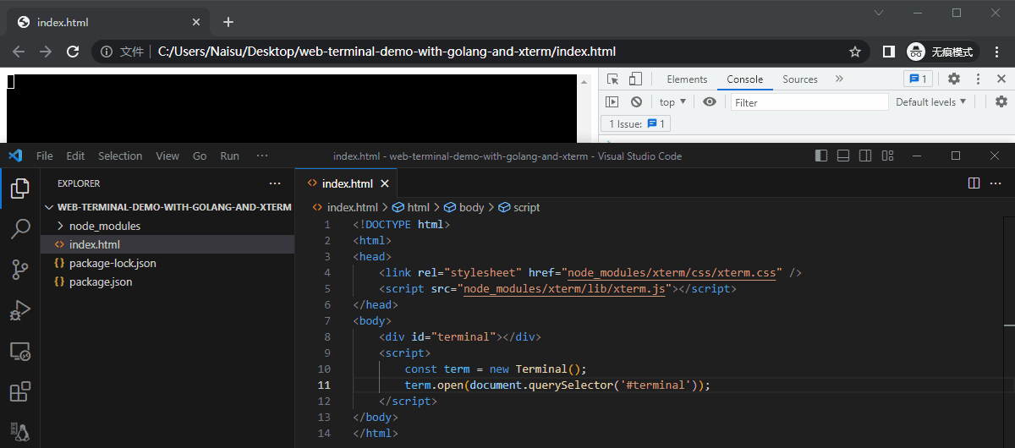Open the console settings gear next to Default levels
Viewport: 1015px width, 448px height.
click(1001, 101)
